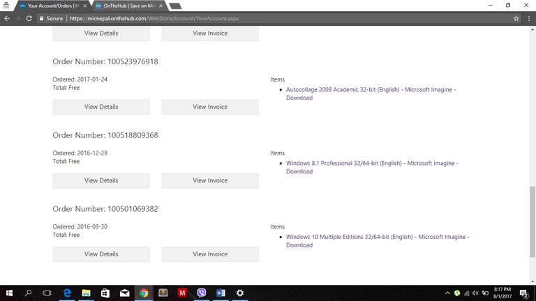
Task: Open the Windows Start menu
Action: [9, 293]
